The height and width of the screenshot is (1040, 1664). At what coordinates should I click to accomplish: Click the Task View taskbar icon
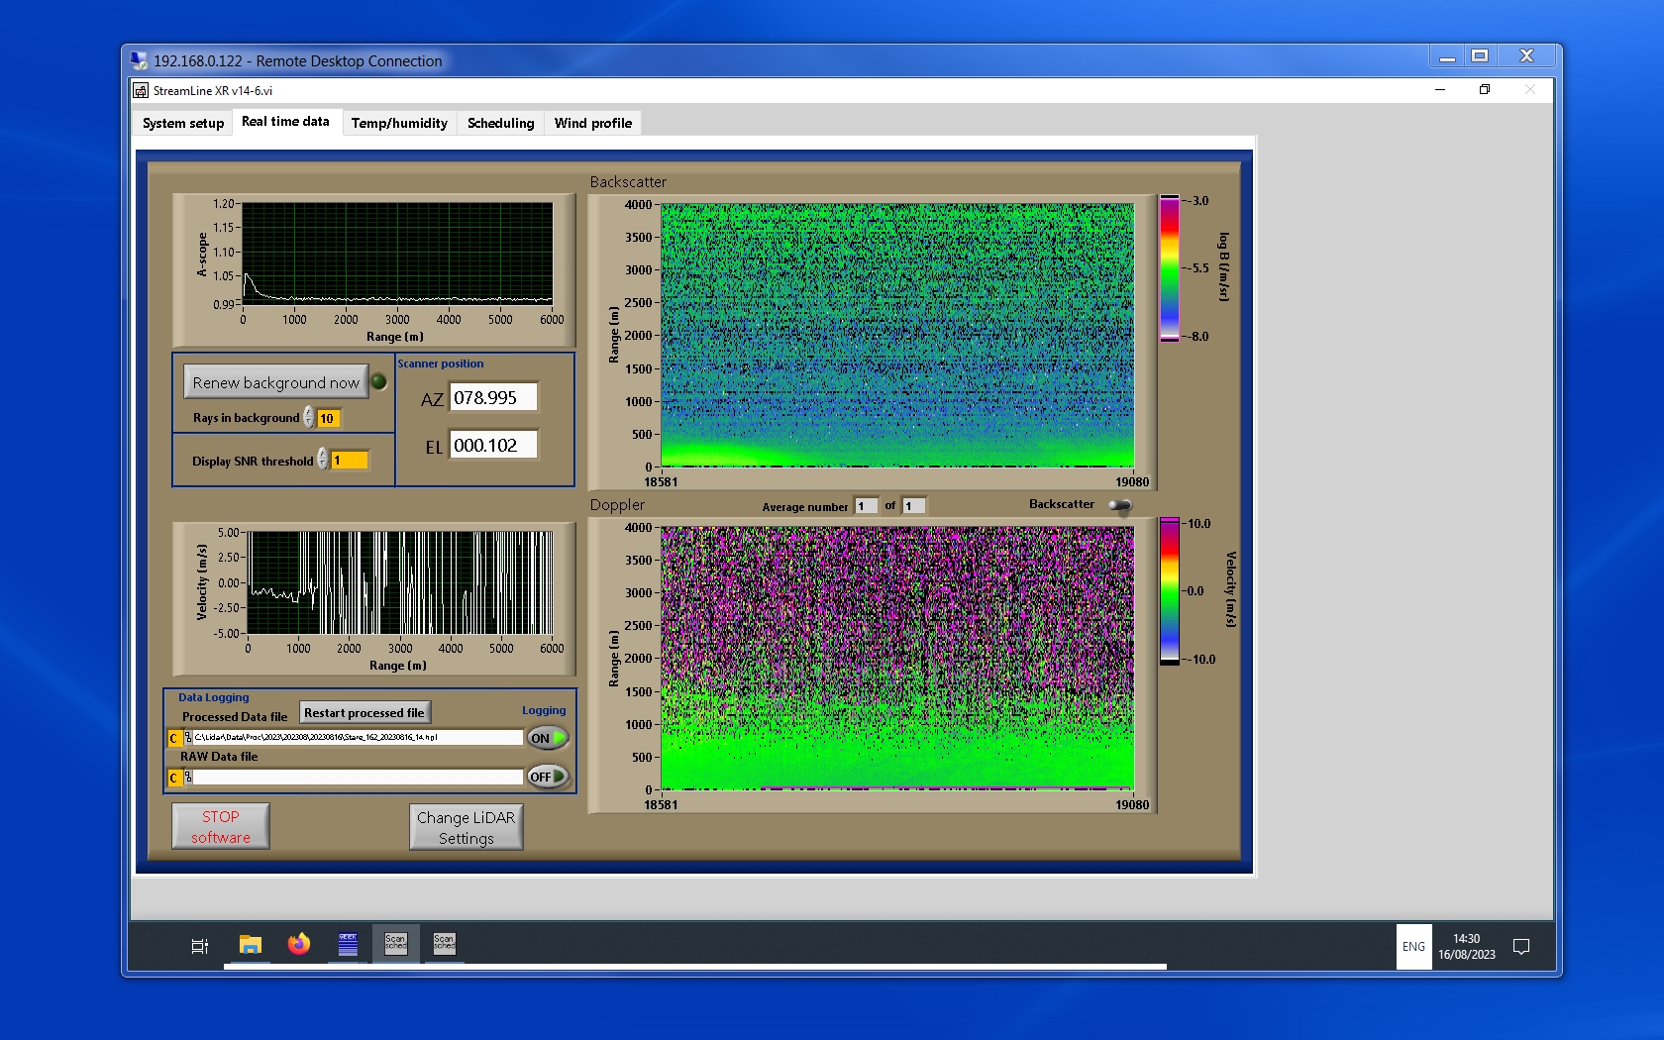point(199,946)
